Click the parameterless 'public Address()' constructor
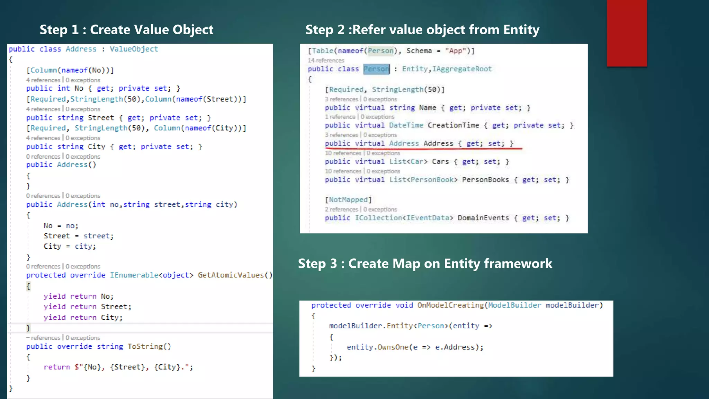Screen dimensions: 709x399 tap(61, 165)
